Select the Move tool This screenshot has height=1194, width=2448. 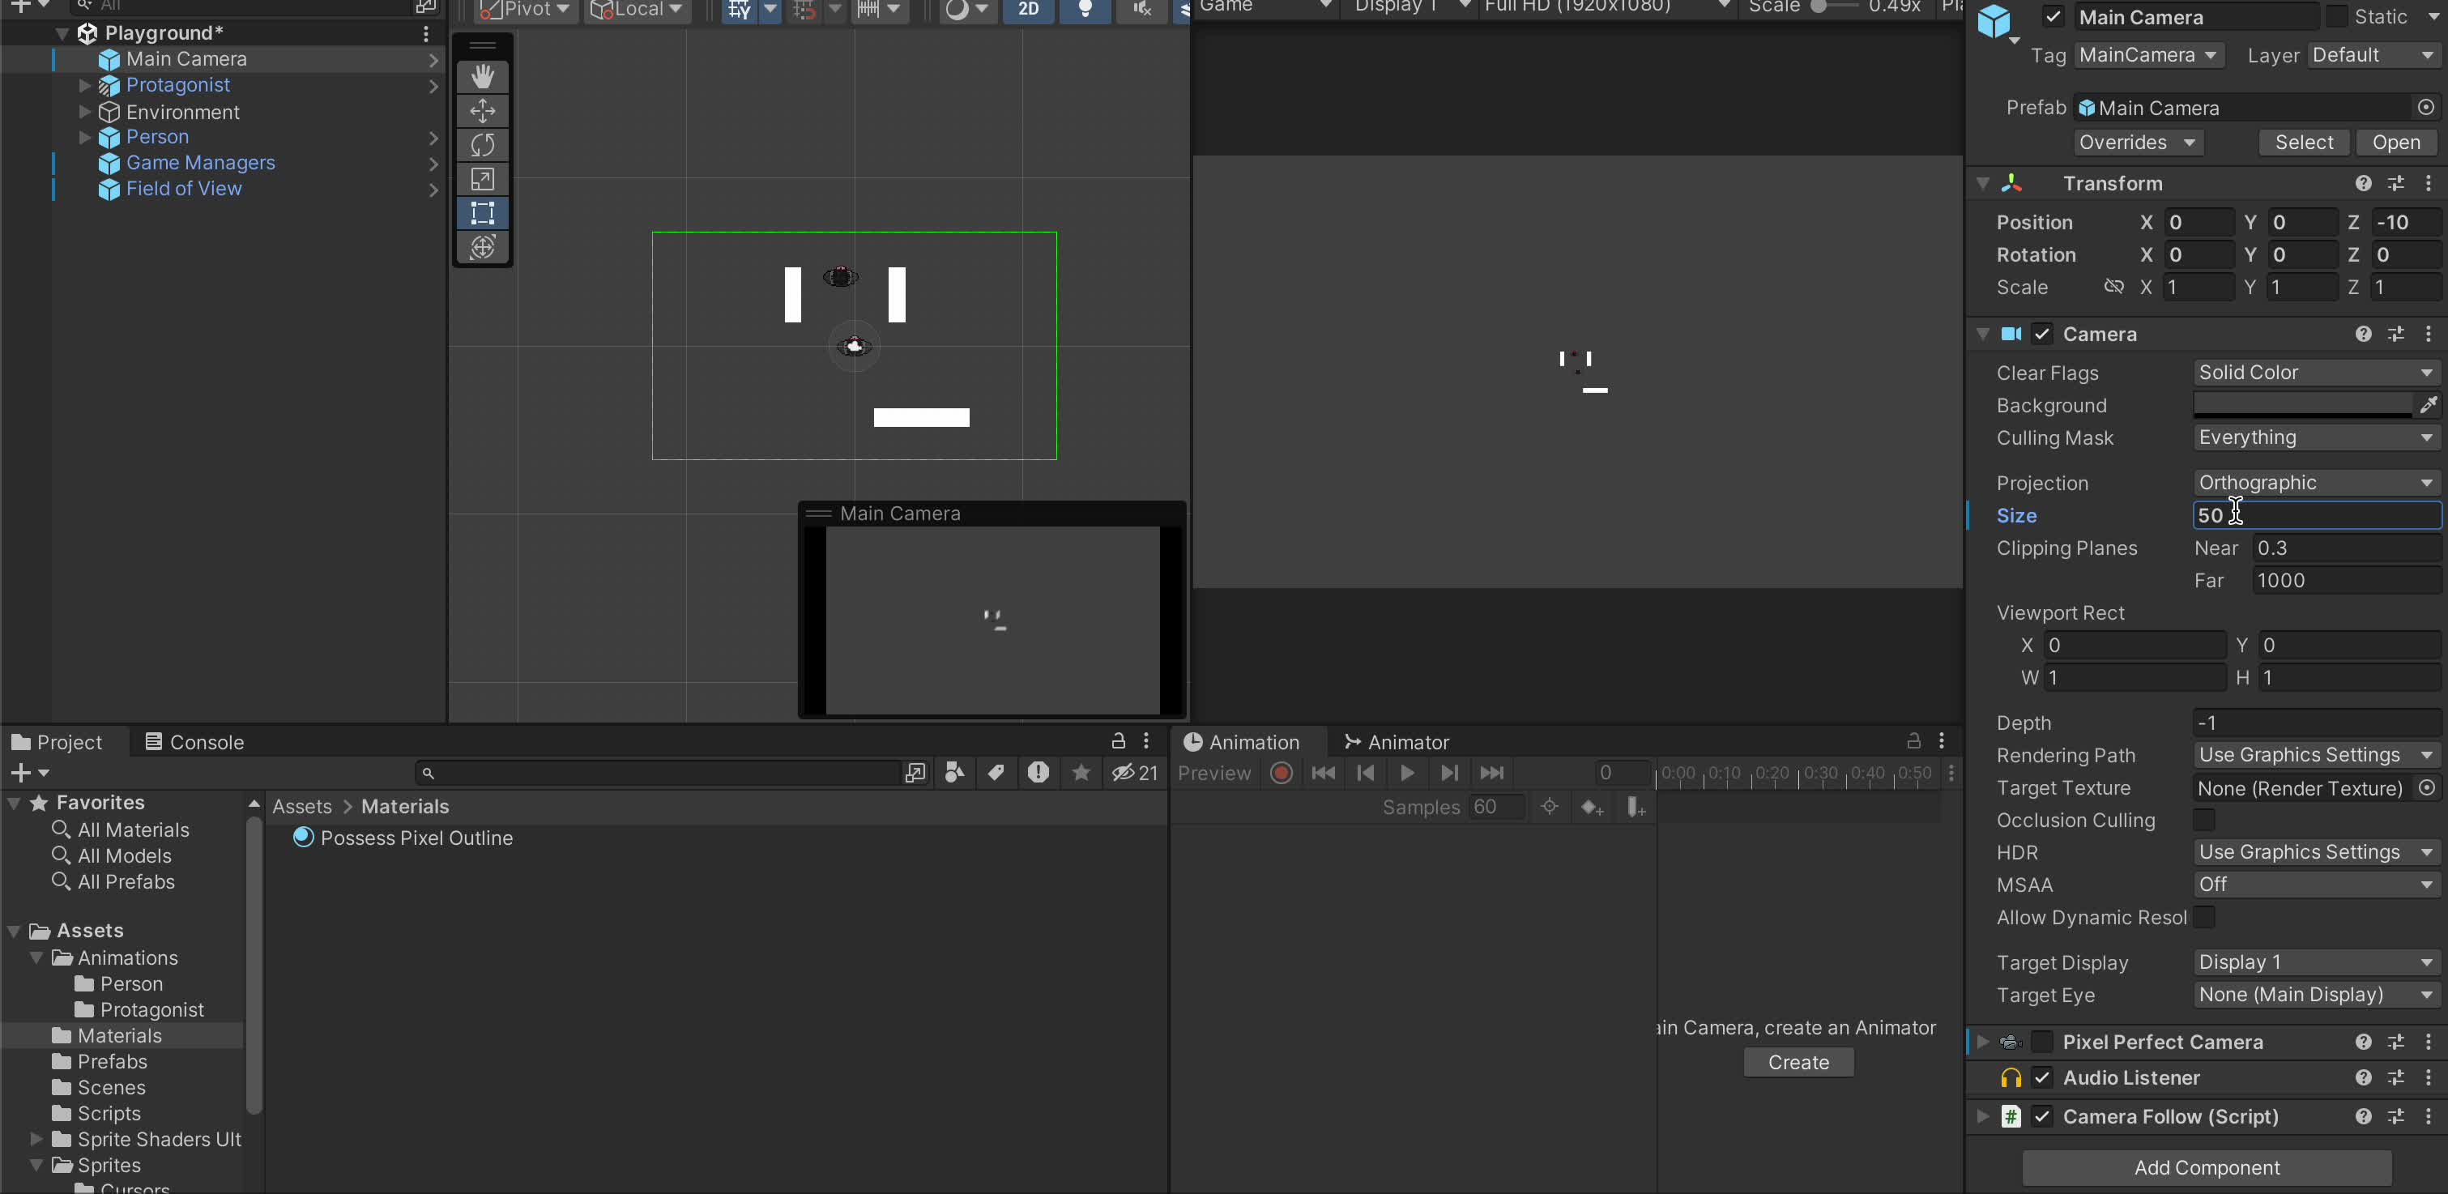482,110
